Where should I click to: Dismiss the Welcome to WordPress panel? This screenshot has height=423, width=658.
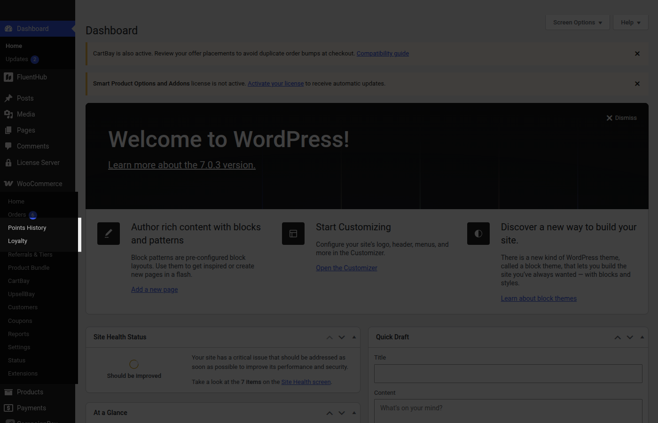click(621, 118)
